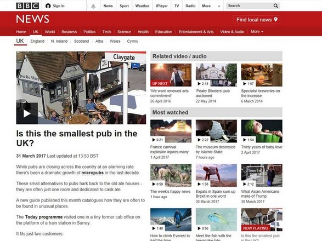The image size is (322, 241).
Task: Open the iPlayer link in top bar
Action: (x=162, y=6)
